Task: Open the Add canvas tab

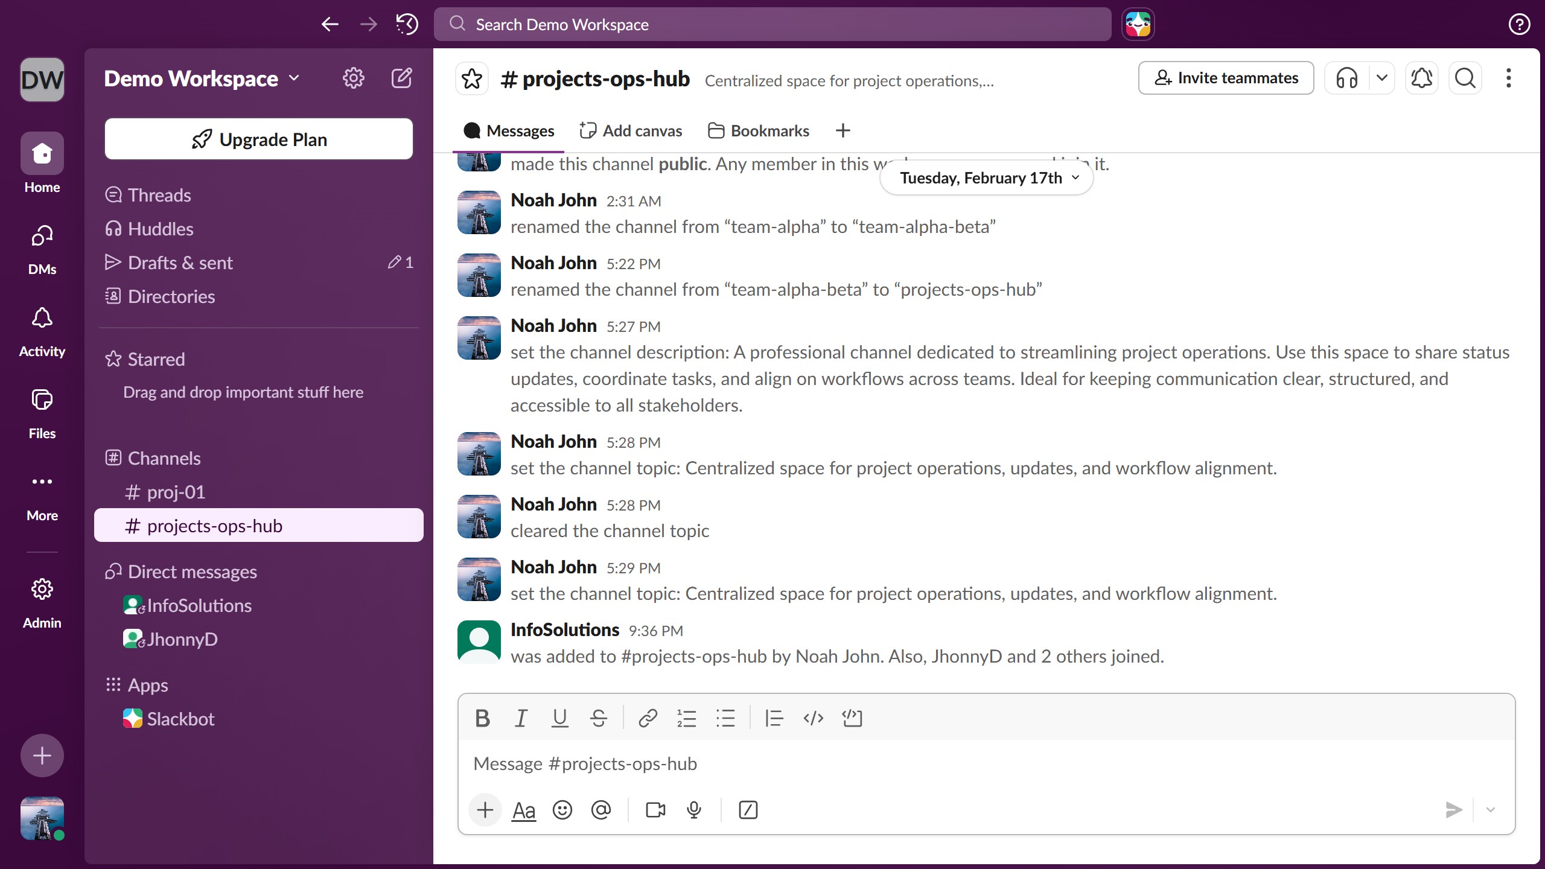Action: point(630,130)
